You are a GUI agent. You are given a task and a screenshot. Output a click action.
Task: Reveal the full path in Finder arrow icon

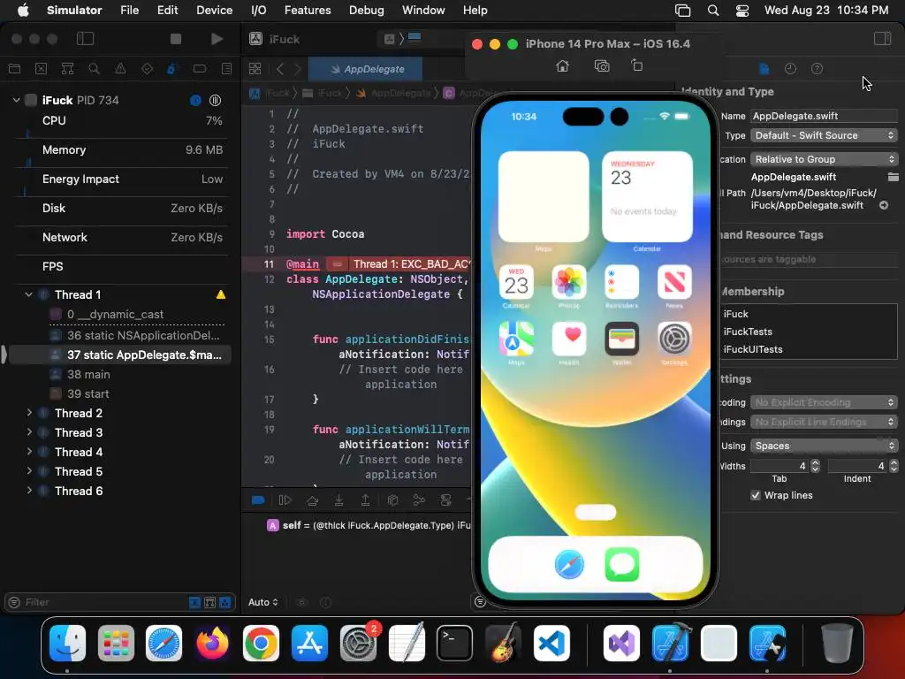(x=884, y=205)
